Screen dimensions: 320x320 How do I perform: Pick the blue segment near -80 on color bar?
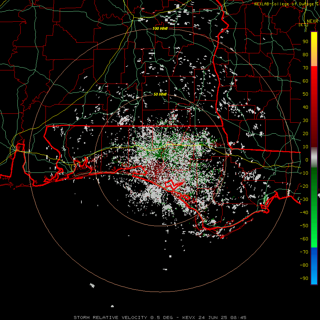pos(314,265)
